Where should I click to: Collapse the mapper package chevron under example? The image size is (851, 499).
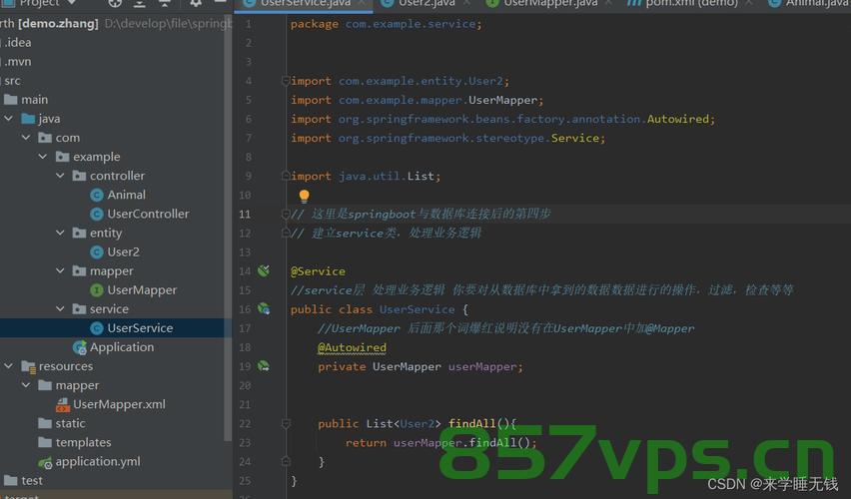click(x=60, y=270)
